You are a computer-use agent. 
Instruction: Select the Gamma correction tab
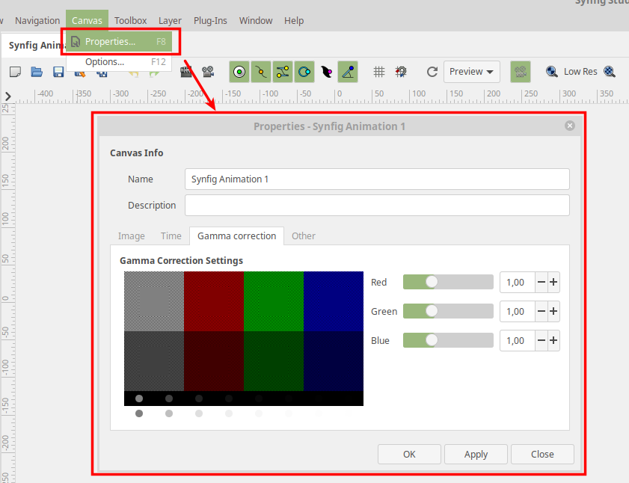(236, 236)
